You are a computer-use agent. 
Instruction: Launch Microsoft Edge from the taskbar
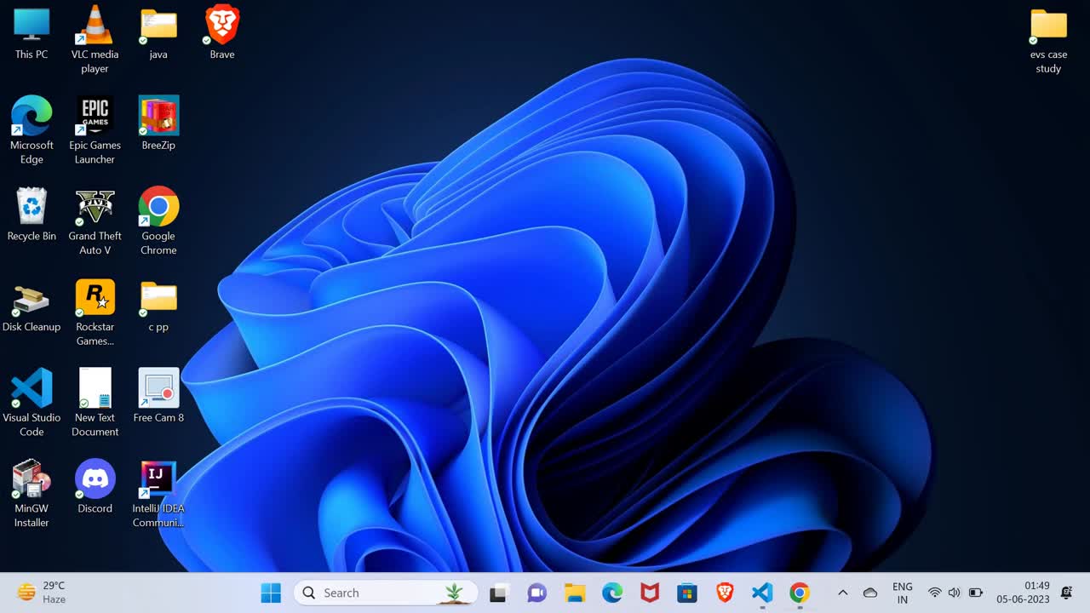612,593
